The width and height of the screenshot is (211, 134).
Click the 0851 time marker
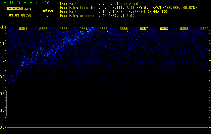[23, 29]
